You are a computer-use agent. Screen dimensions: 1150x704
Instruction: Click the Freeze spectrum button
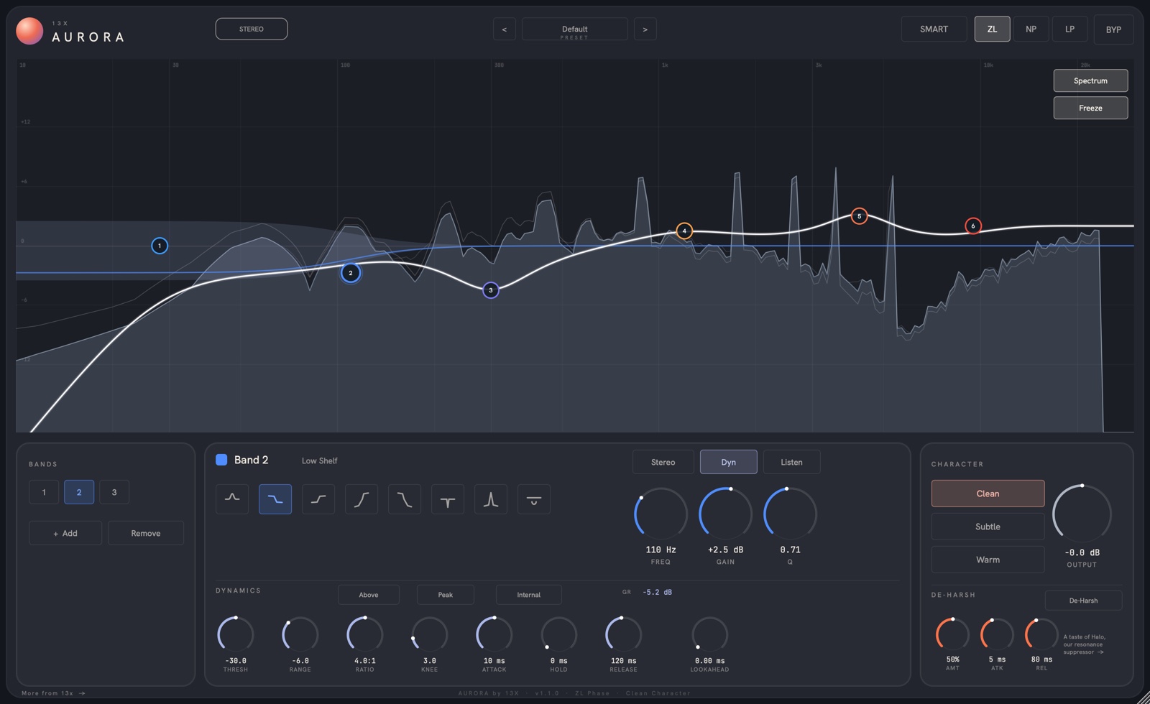(x=1090, y=108)
